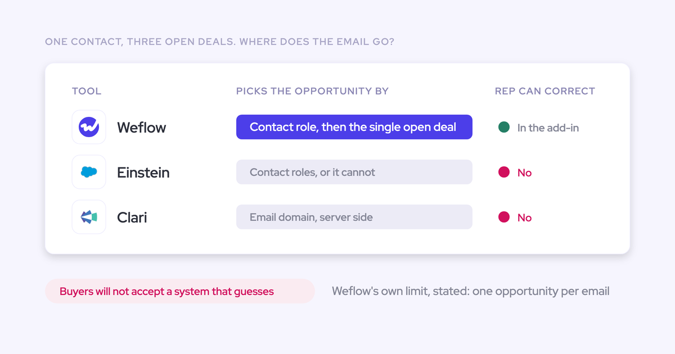This screenshot has width=675, height=354.
Task: Click the TOOL column header
Action: 87,91
